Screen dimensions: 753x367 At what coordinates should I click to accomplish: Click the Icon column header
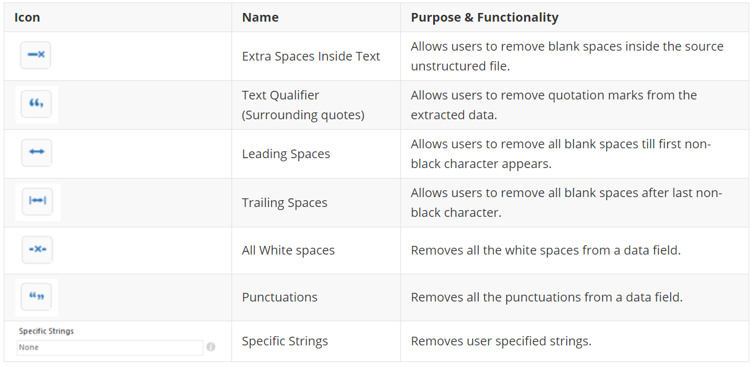click(27, 17)
